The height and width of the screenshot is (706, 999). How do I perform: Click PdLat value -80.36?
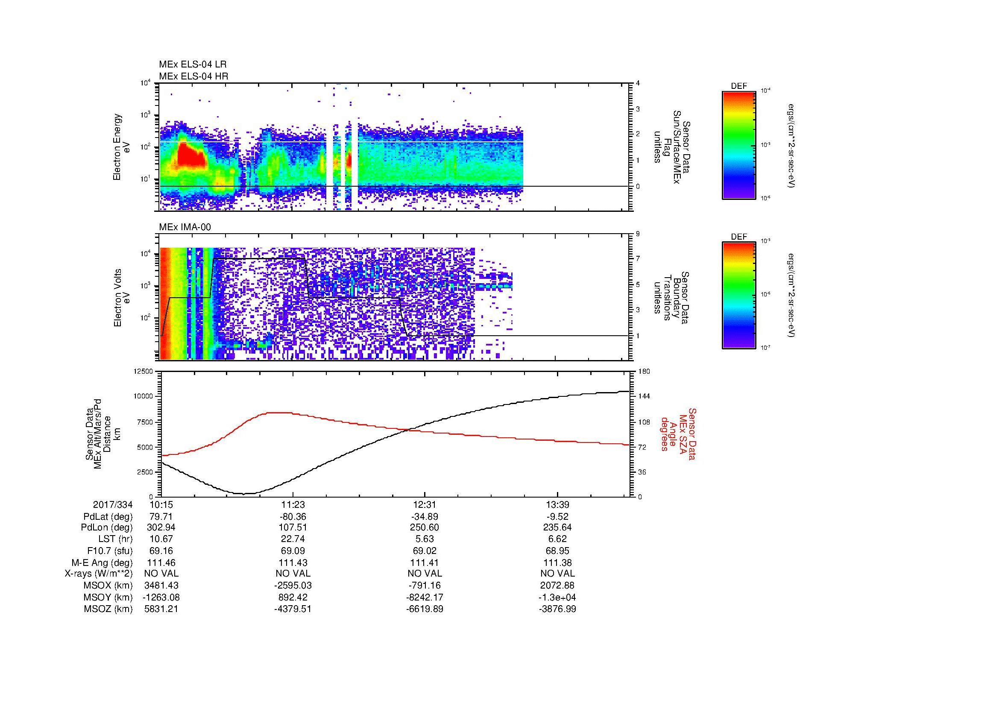coord(293,517)
